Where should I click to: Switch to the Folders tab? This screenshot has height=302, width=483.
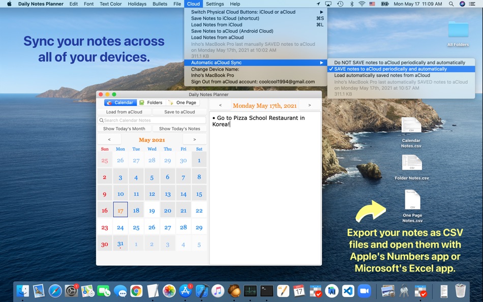pyautogui.click(x=151, y=103)
